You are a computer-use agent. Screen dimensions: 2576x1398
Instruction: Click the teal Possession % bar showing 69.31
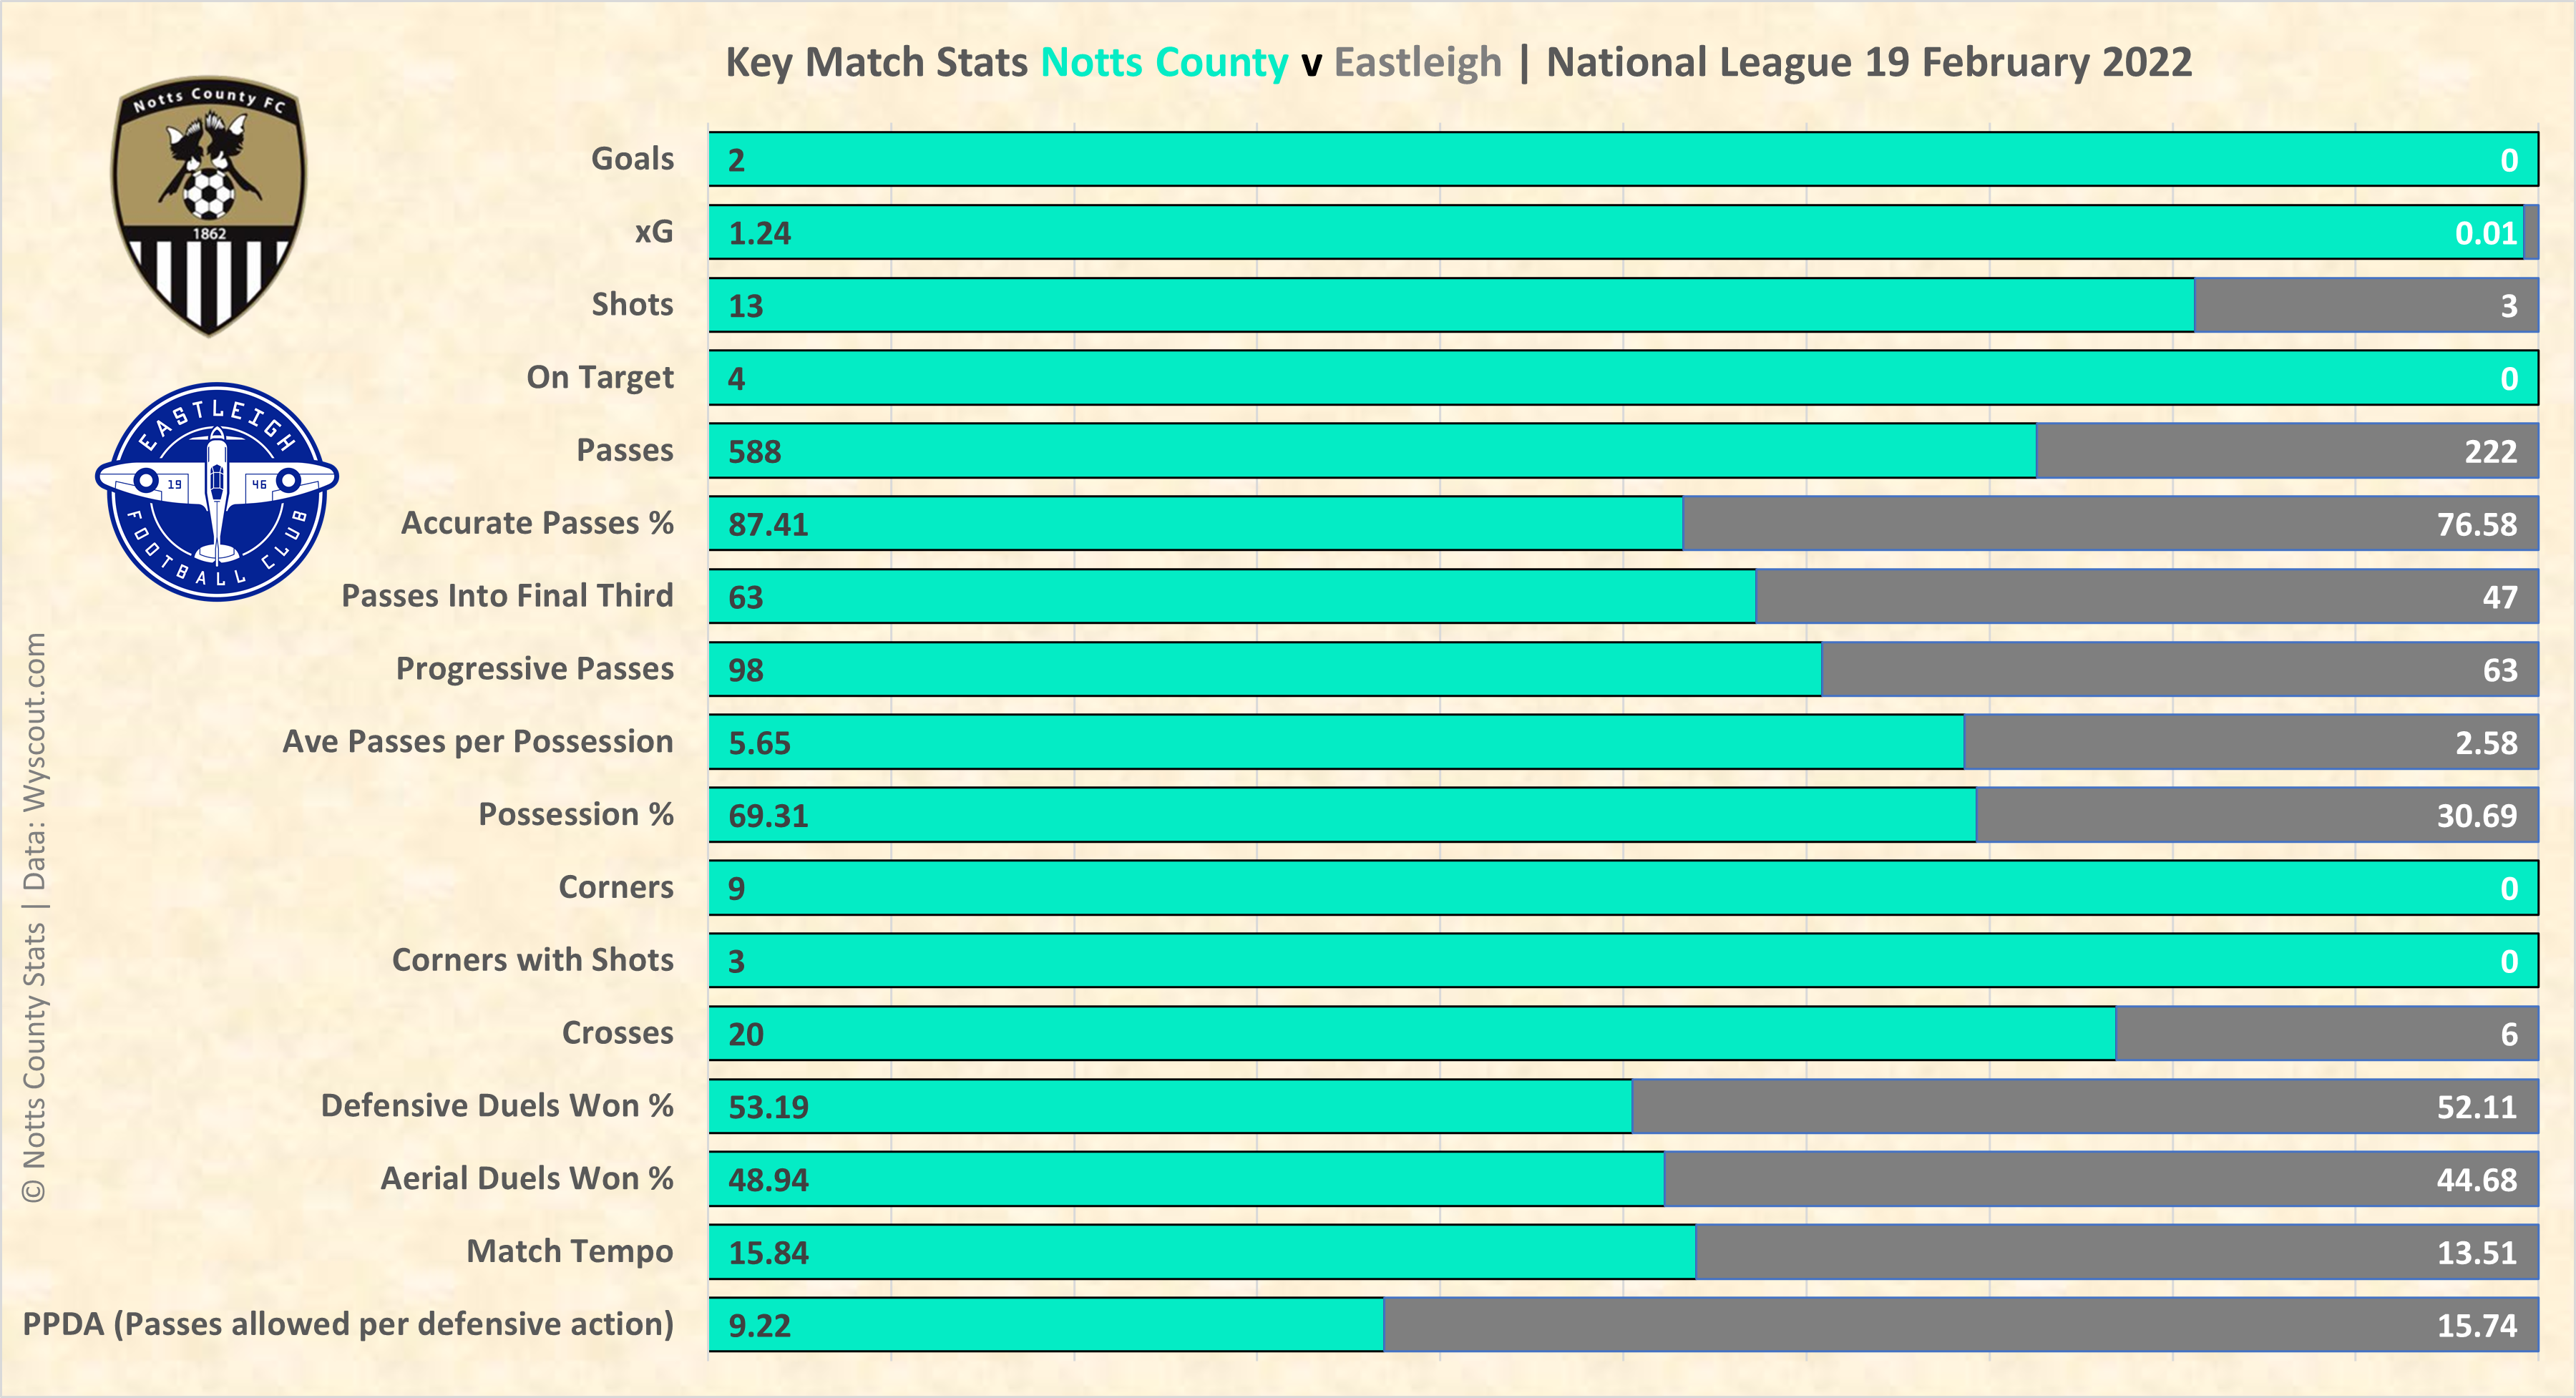pos(1340,815)
